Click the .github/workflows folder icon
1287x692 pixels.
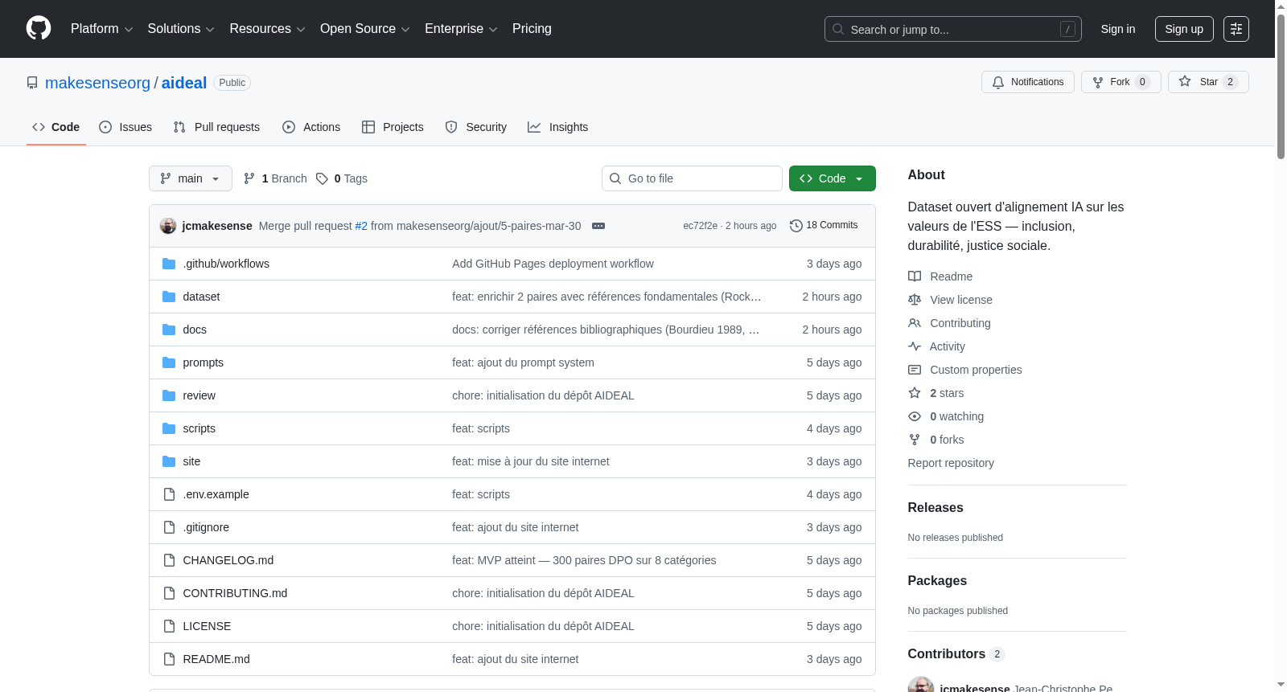pos(169,264)
